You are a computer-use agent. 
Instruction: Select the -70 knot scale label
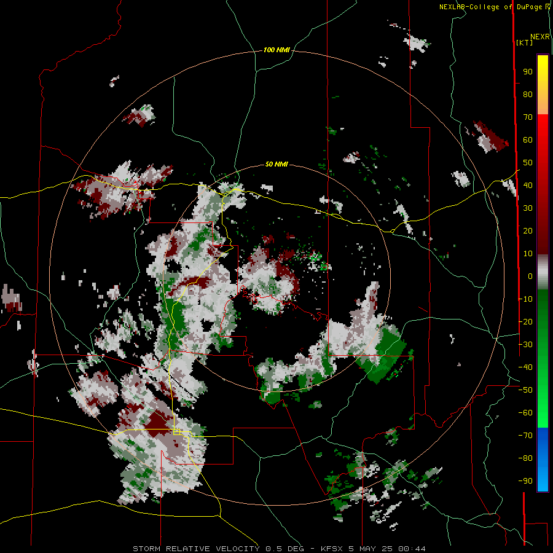coord(525,436)
